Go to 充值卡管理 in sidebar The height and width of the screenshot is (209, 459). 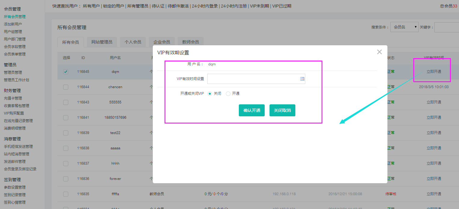coord(13,98)
